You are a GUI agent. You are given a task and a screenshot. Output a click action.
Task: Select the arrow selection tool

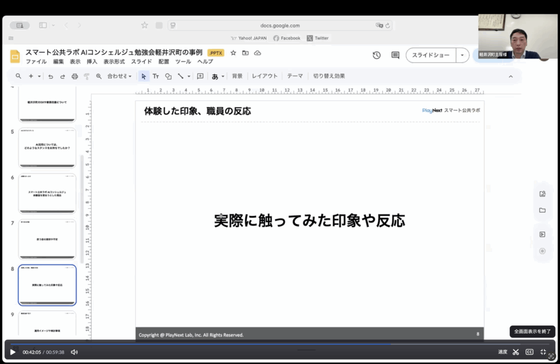(143, 76)
